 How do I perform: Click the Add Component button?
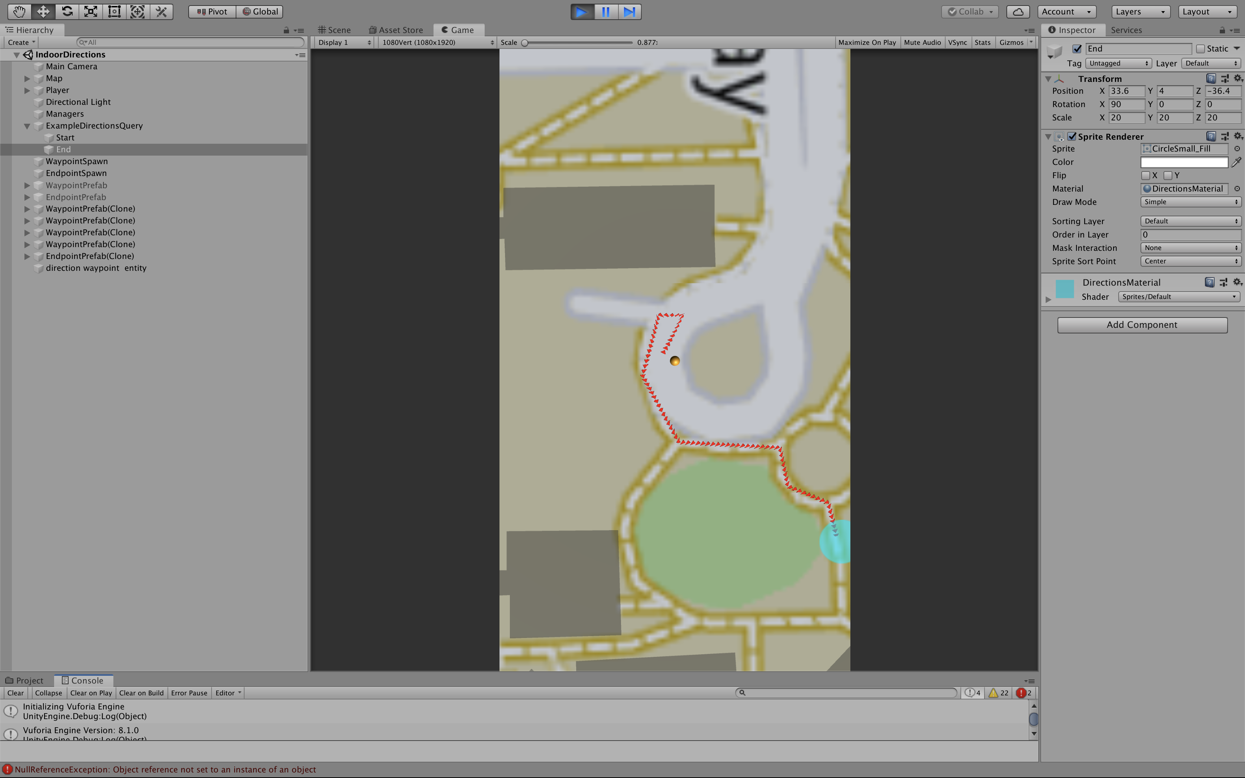pos(1142,325)
